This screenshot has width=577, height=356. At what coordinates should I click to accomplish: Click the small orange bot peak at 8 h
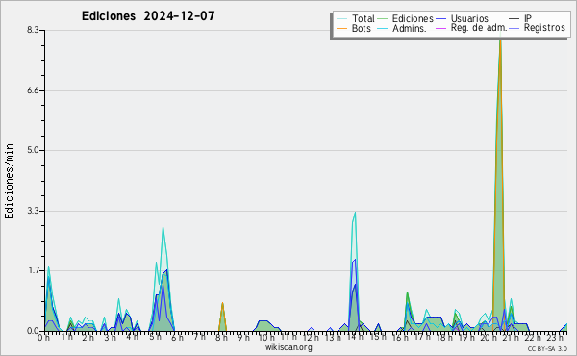tap(222, 316)
